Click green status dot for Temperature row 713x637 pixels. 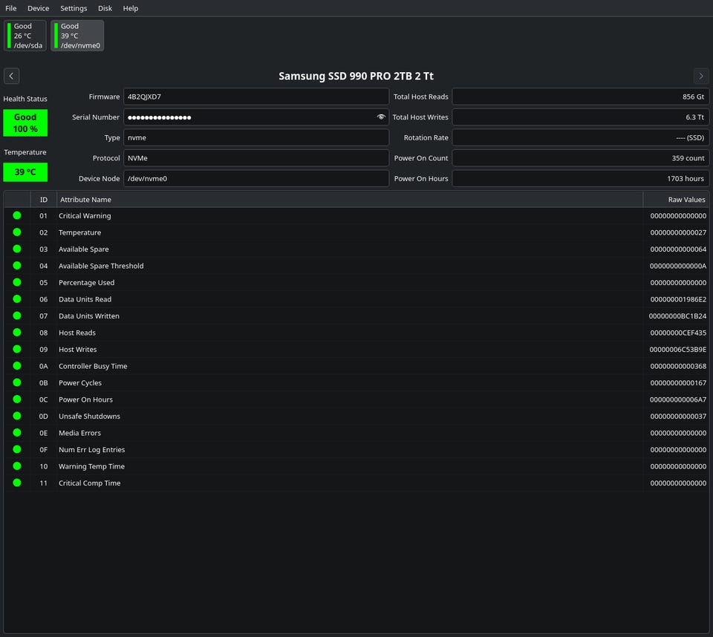coord(17,232)
